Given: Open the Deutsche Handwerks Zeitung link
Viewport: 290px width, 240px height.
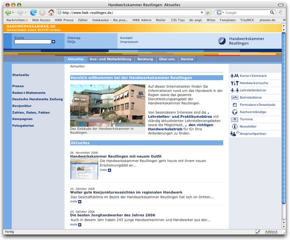Looking at the screenshot, I should point(37,99).
